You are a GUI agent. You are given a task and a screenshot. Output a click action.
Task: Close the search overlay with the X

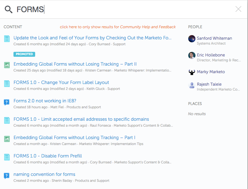[238, 9]
